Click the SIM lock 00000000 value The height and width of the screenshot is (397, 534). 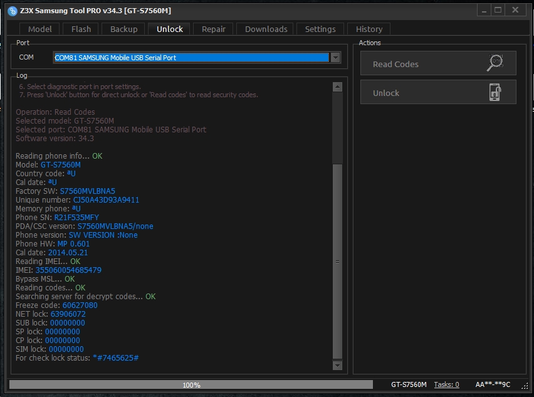tap(66, 349)
